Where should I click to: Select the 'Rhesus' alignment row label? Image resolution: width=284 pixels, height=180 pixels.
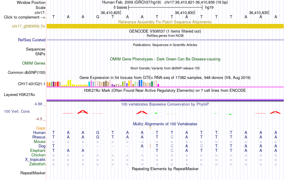(39, 137)
